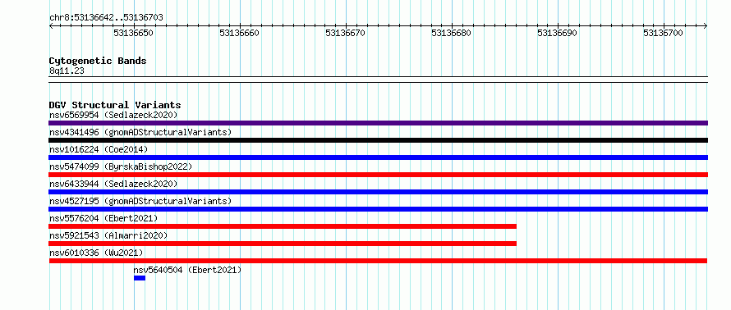Open the nsv1016224 (Coe2014) label
Screen dimensions: 731x310
point(99,149)
